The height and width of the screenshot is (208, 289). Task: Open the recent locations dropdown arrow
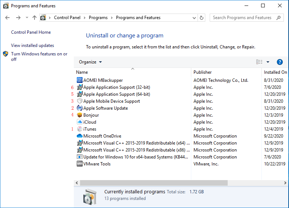pos(27,18)
